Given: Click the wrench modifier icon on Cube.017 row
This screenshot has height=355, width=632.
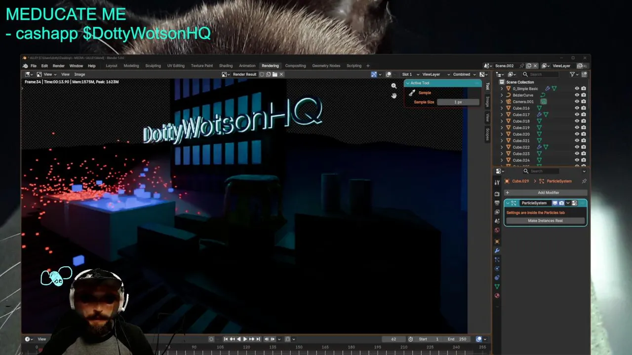Looking at the screenshot, I should (539, 114).
